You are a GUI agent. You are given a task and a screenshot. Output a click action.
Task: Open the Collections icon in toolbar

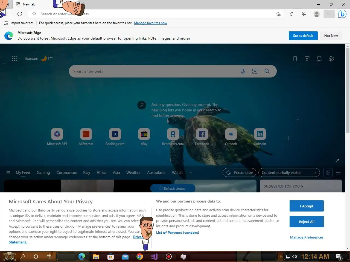[304, 14]
